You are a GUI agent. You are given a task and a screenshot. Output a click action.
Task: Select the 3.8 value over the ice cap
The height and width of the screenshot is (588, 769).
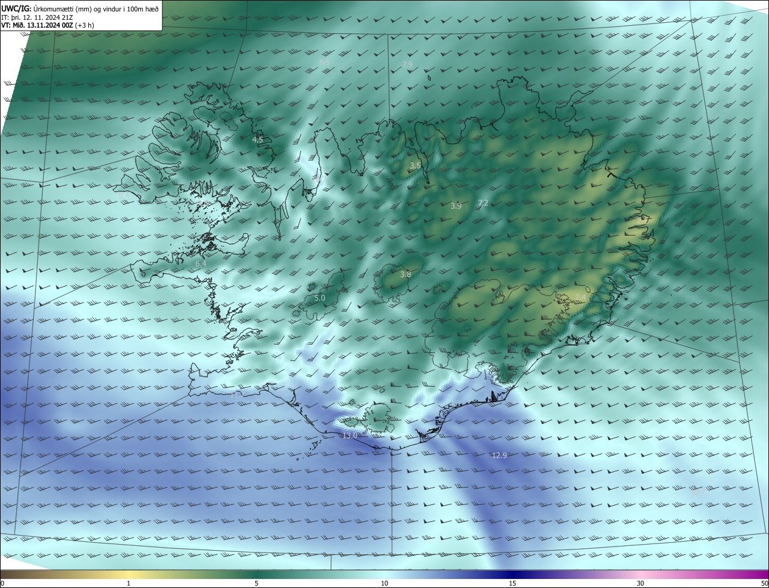406,274
